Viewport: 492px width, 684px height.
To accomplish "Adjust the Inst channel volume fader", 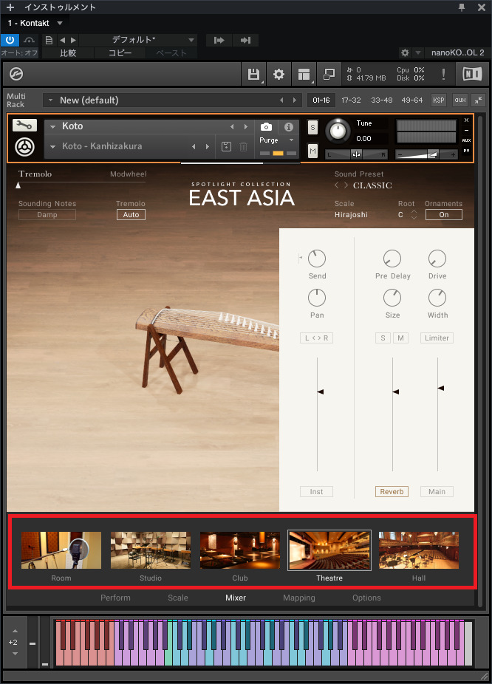I will tap(320, 391).
